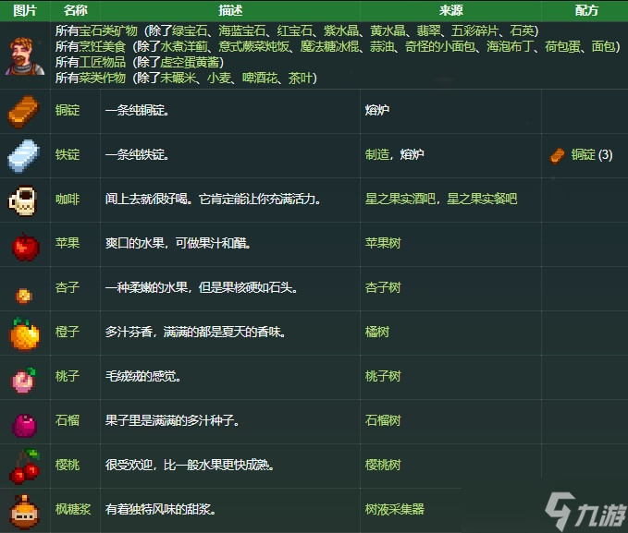The image size is (628, 533).
Task: Open the 石榴 name link
Action: [x=68, y=420]
